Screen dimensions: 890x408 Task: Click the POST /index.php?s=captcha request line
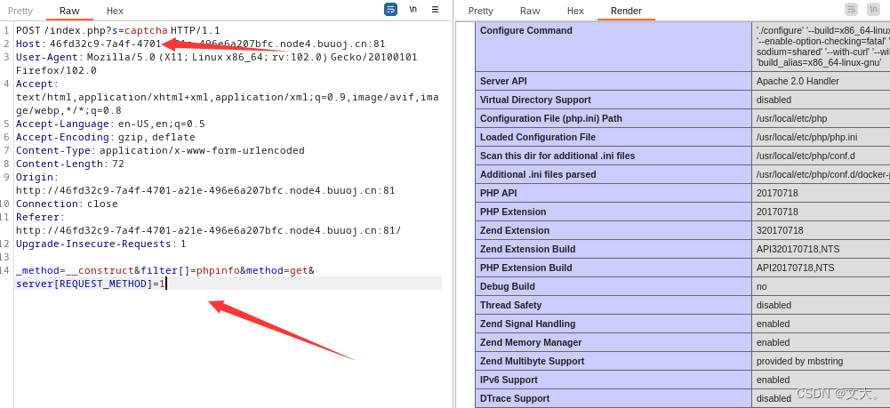coord(118,30)
